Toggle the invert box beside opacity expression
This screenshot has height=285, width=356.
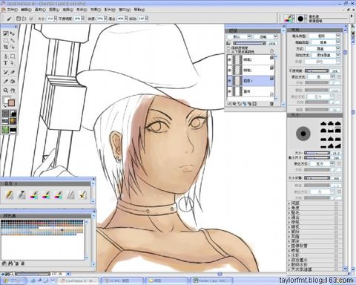pyautogui.click(x=339, y=77)
